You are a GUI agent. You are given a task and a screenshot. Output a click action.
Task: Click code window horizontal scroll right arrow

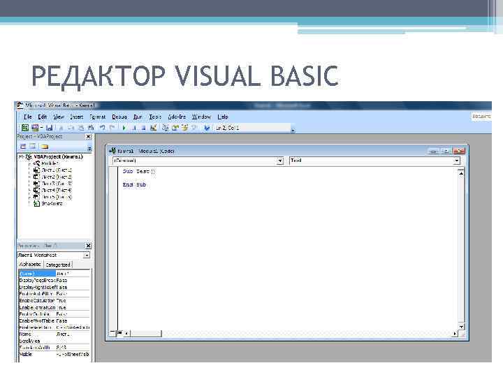[454, 334]
